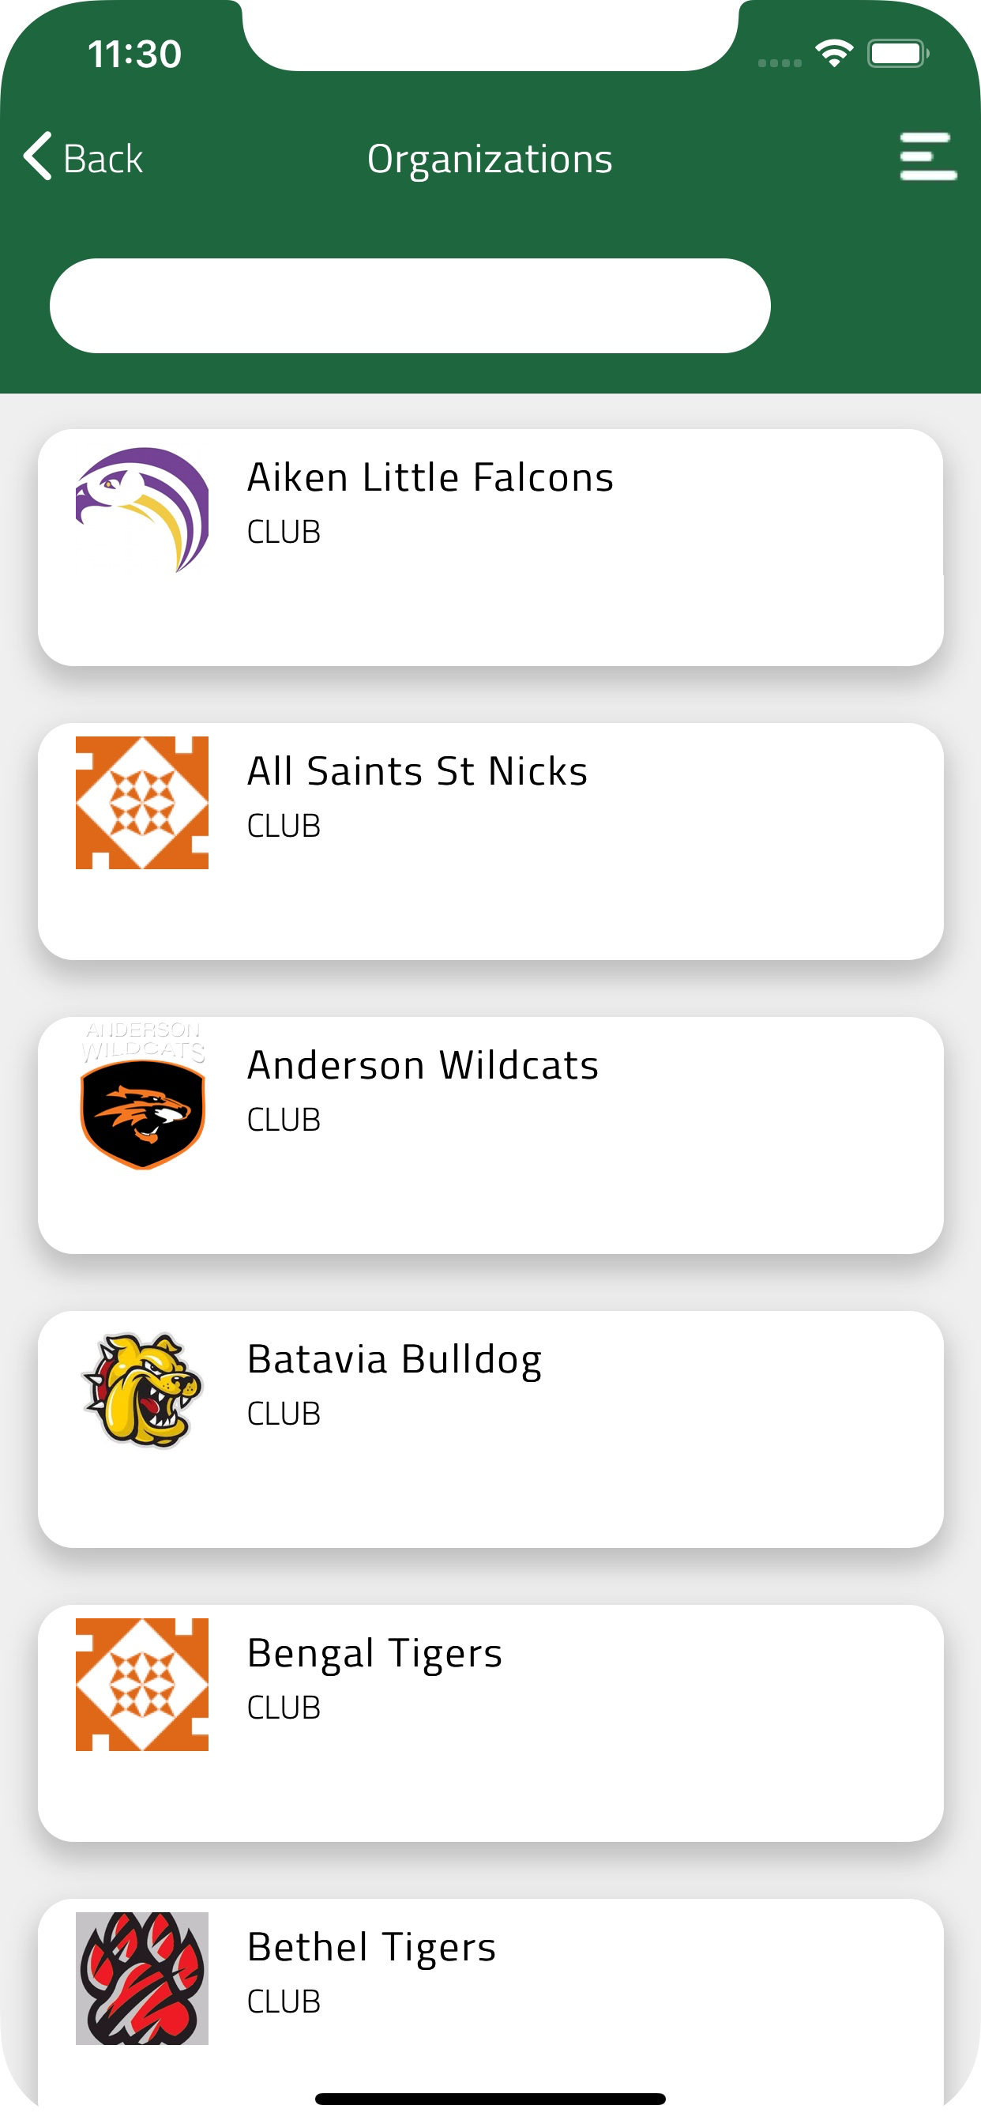Select the Aiken Little Falcons name
The height and width of the screenshot is (2124, 981).
pyautogui.click(x=430, y=477)
